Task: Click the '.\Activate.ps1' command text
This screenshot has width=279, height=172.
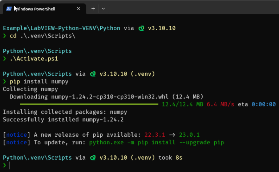Action: pos(34,59)
